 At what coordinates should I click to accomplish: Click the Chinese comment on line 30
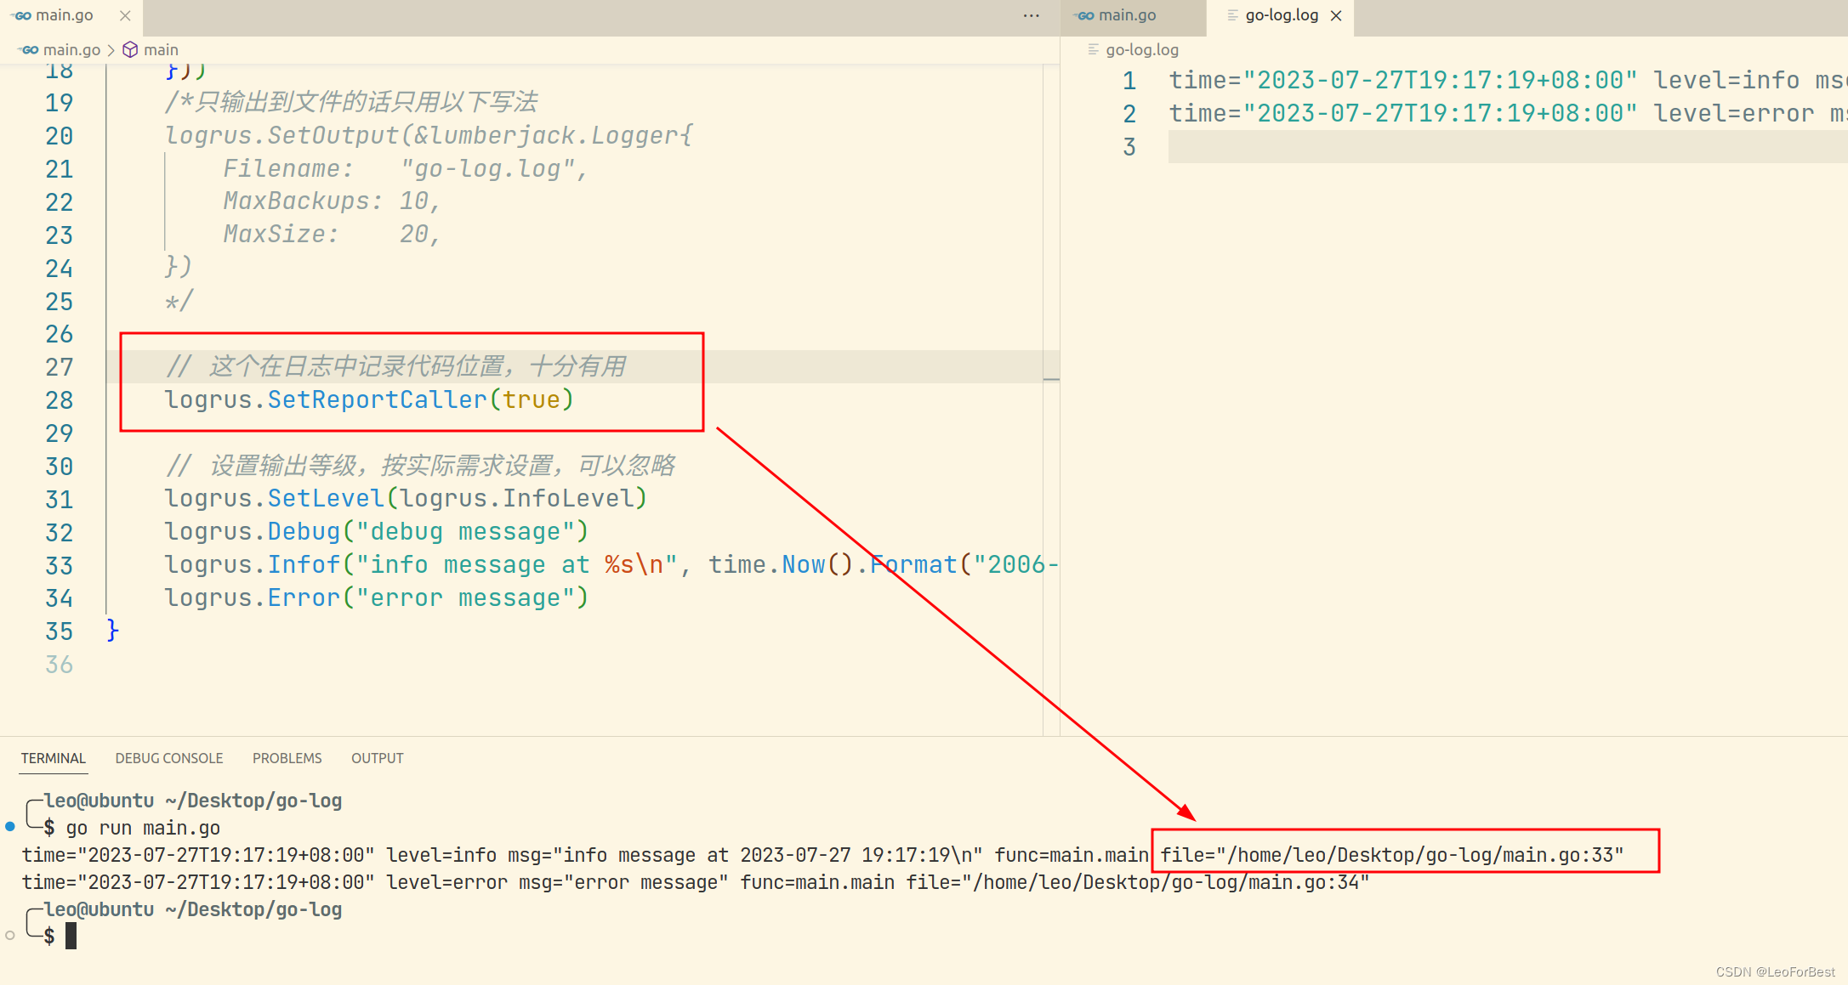pyautogui.click(x=420, y=466)
